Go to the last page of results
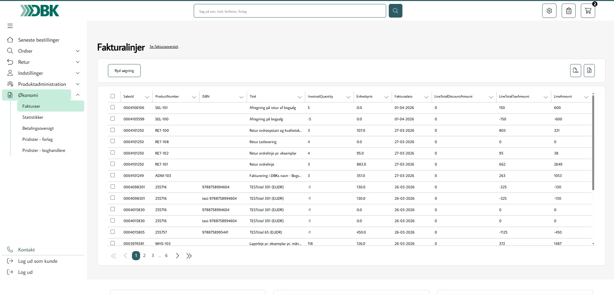 pyautogui.click(x=189, y=256)
